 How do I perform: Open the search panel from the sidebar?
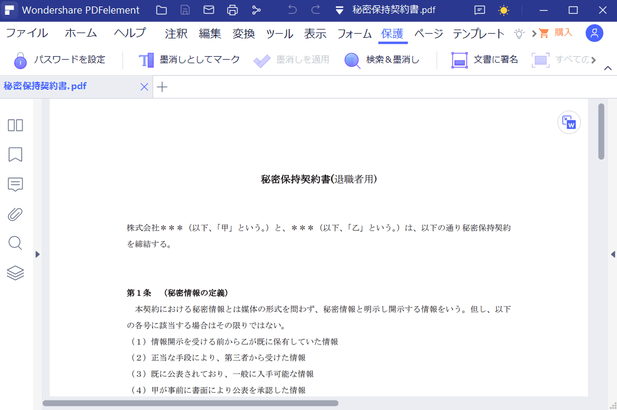pyautogui.click(x=15, y=243)
